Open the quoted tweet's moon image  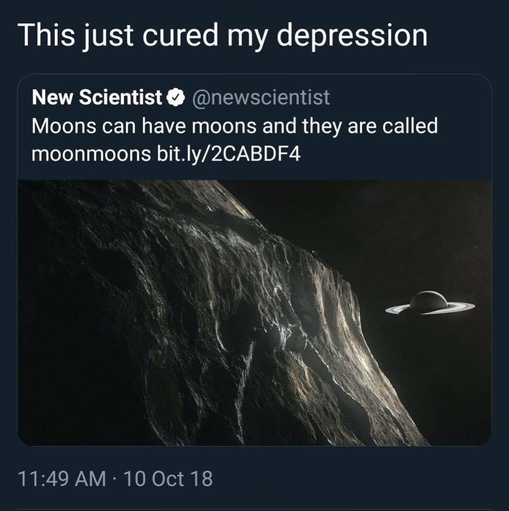254,313
